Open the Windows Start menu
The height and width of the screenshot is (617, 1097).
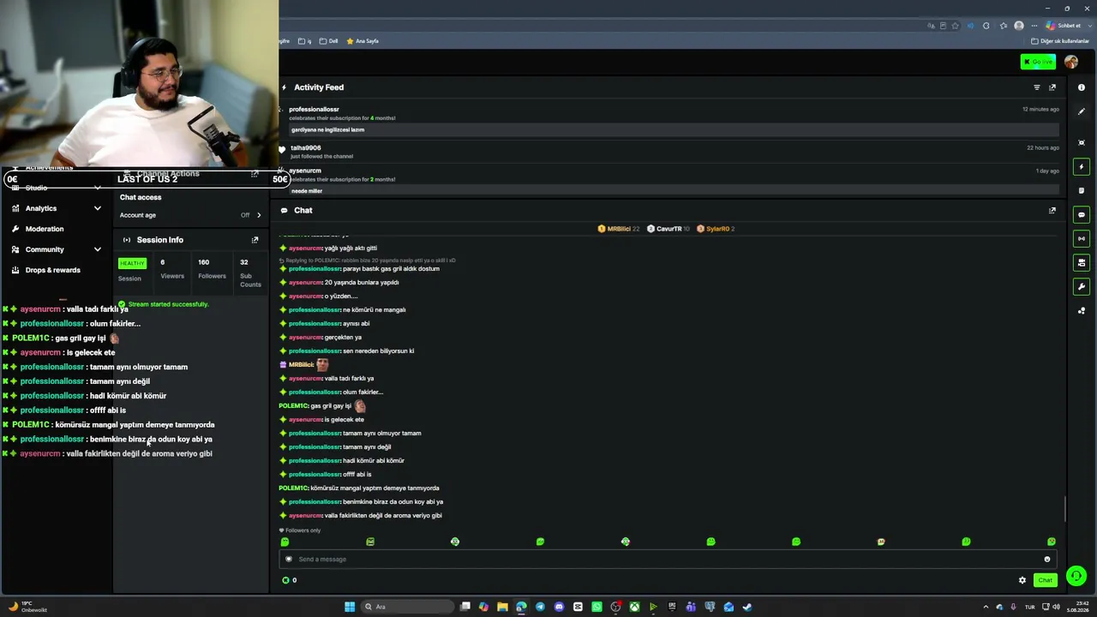350,607
